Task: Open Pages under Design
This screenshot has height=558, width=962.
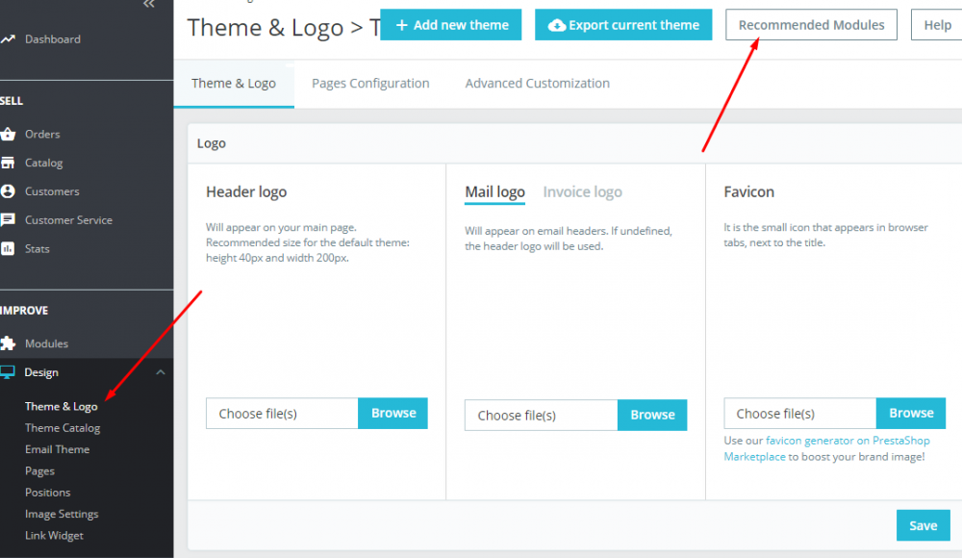Action: coord(39,470)
